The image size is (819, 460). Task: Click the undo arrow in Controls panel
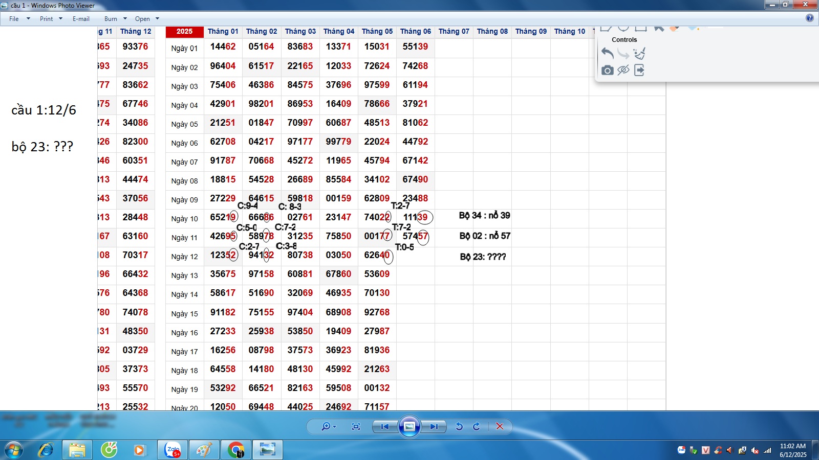pyautogui.click(x=608, y=53)
